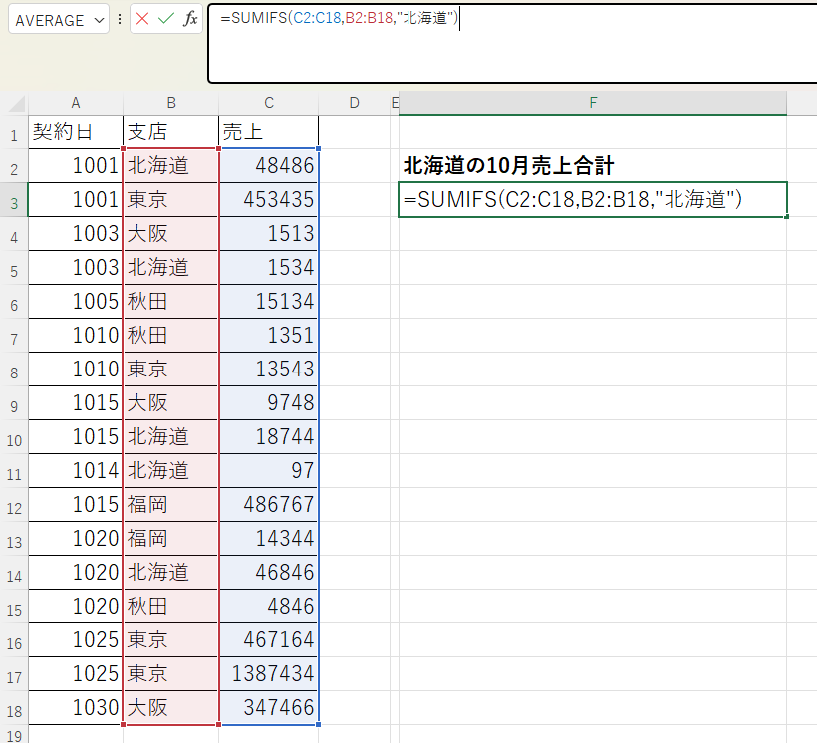
Task: Select column F header
Action: click(x=593, y=103)
